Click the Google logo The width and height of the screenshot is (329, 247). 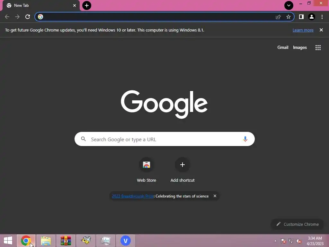click(x=164, y=104)
